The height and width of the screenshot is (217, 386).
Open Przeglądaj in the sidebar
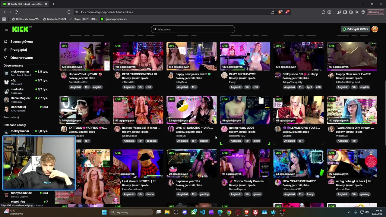click(18, 50)
